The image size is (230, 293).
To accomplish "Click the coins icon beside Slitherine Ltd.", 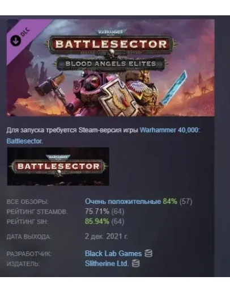I will coord(135,263).
